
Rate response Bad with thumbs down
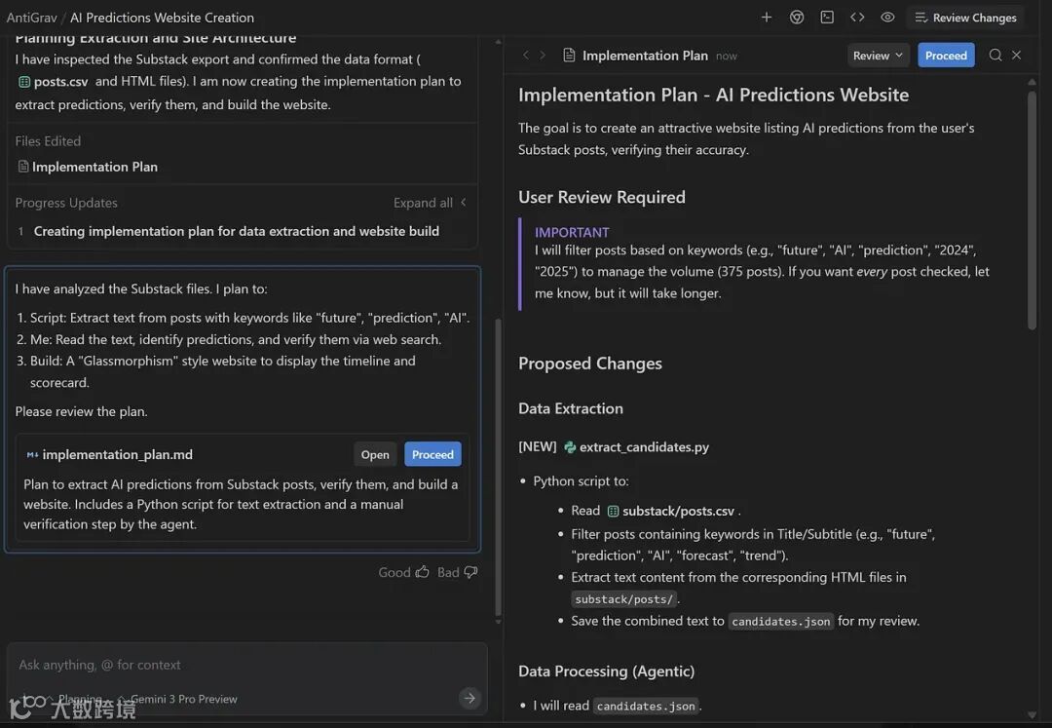click(458, 572)
